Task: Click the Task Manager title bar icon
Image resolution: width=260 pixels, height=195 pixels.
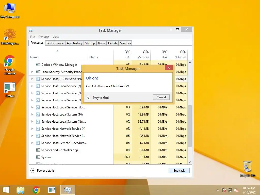Action: (x=31, y=30)
